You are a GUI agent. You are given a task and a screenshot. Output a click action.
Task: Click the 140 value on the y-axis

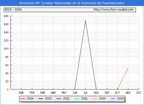6,32
